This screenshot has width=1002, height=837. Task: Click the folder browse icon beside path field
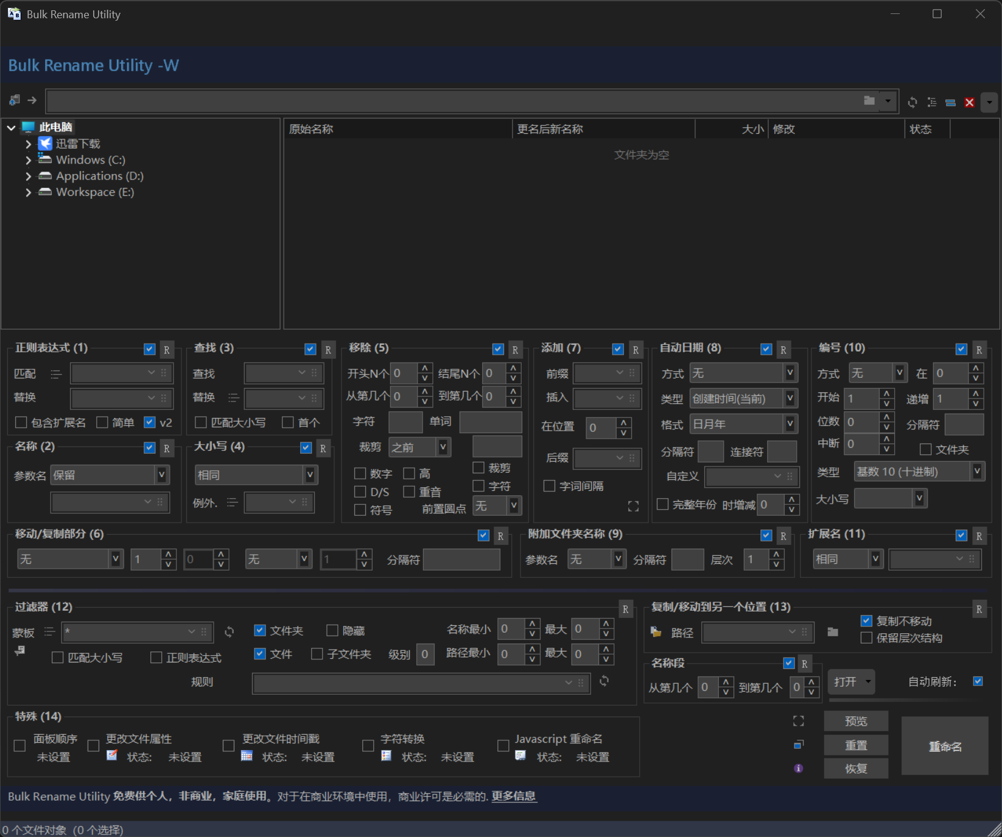(869, 101)
